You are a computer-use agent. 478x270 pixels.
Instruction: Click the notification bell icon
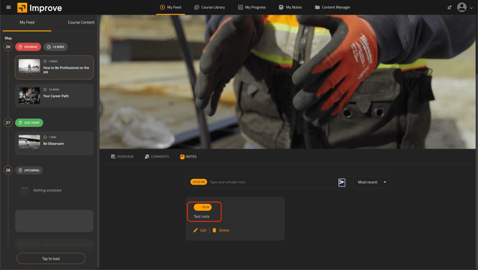449,8
